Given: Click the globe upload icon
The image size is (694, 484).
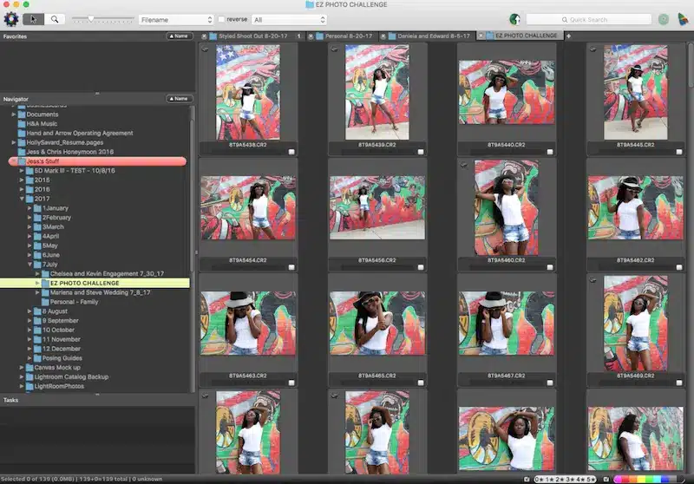Looking at the screenshot, I should click(x=514, y=19).
